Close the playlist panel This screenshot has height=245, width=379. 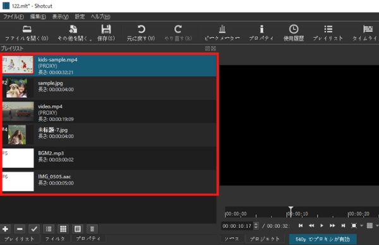point(214,48)
